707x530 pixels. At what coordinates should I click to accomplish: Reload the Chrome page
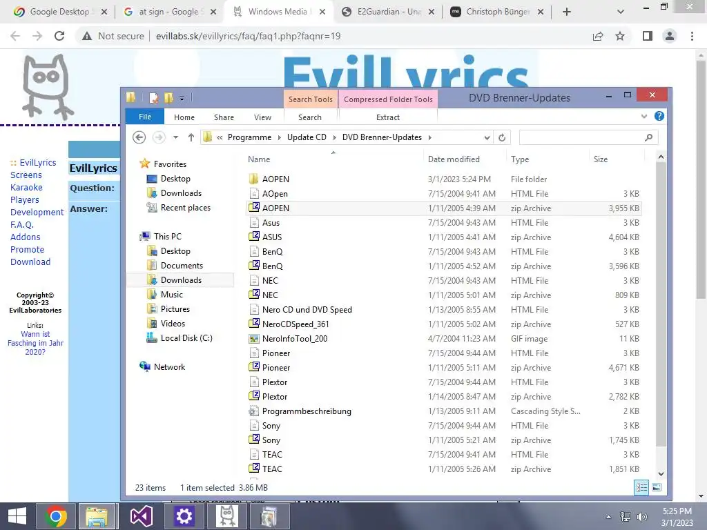(59, 36)
